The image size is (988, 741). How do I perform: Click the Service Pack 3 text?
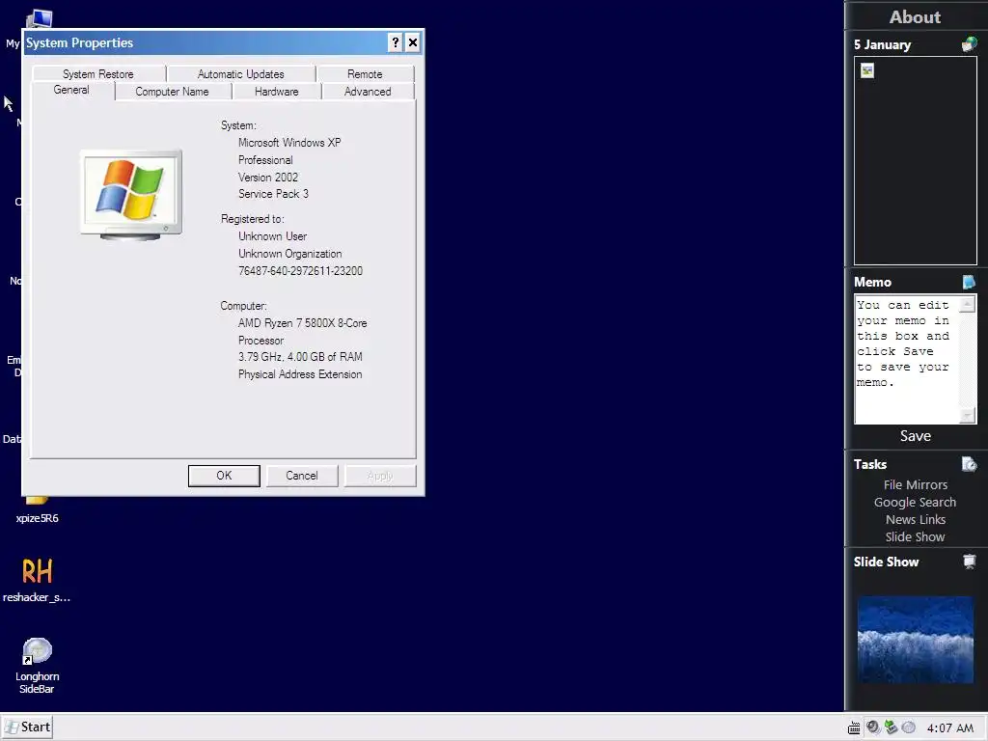pyautogui.click(x=273, y=194)
